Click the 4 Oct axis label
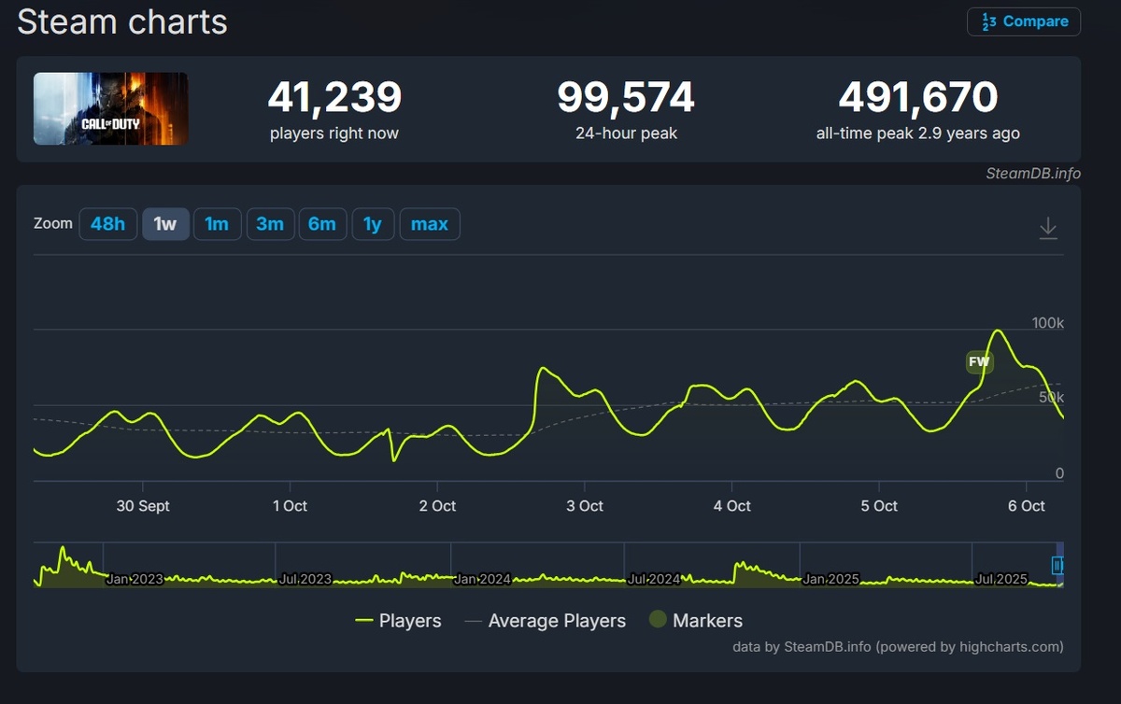1121x704 pixels. [x=731, y=506]
